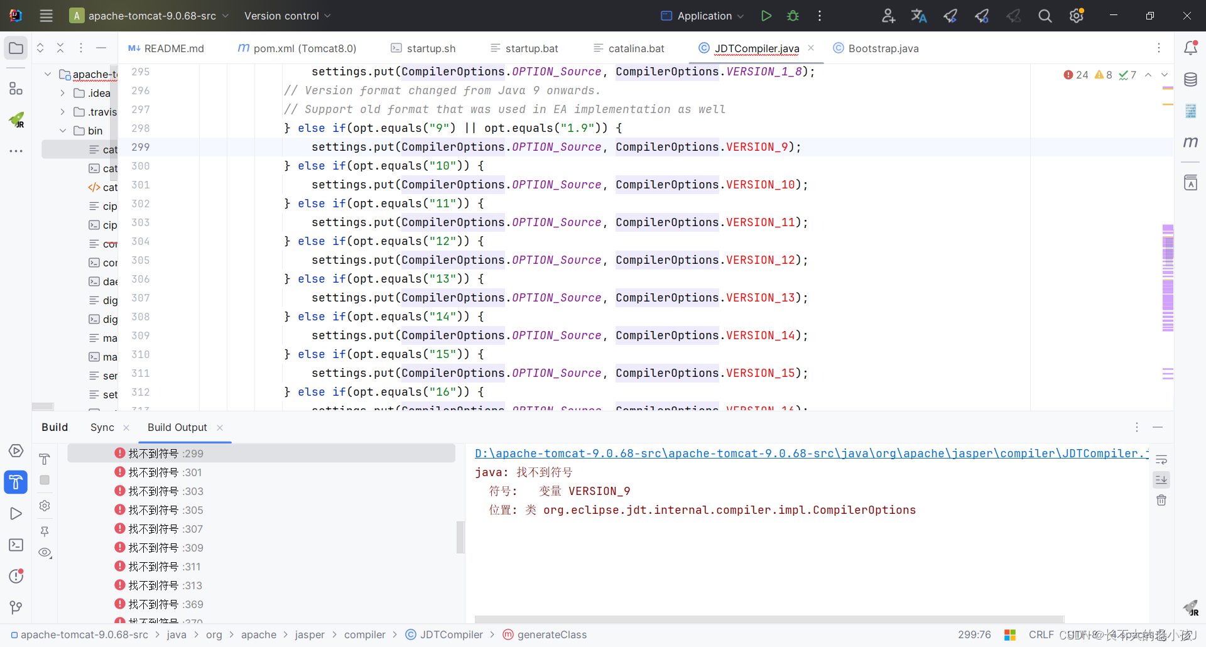Image resolution: width=1206 pixels, height=647 pixels.
Task: Click JDTCompiler breadcrumb in status bar
Action: pyautogui.click(x=444, y=634)
